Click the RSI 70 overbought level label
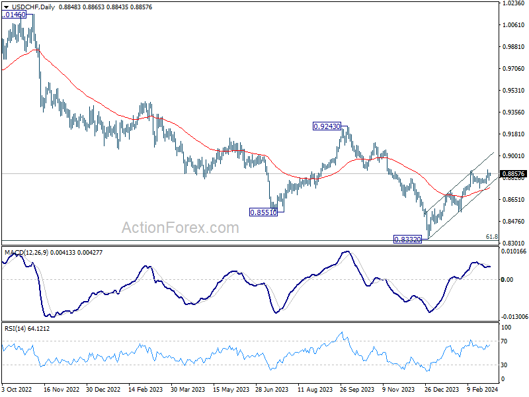529x397 pixels. (x=504, y=341)
